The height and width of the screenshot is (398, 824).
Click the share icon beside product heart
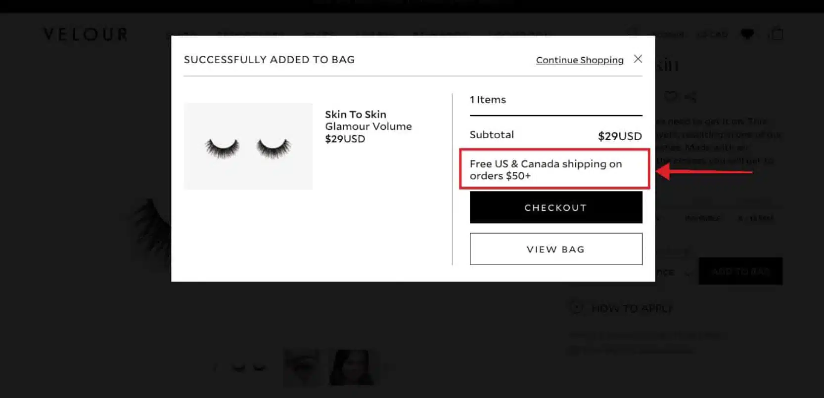tap(690, 97)
